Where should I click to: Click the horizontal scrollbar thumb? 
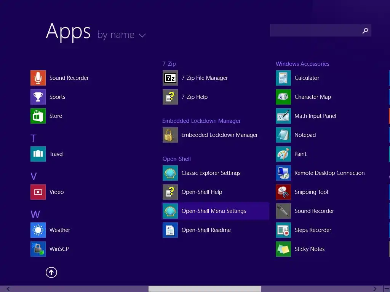click(x=205, y=289)
